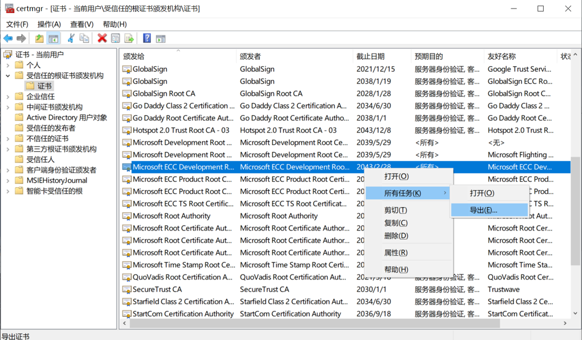
Task: Open the 查看(V) menu
Action: pyautogui.click(x=82, y=24)
